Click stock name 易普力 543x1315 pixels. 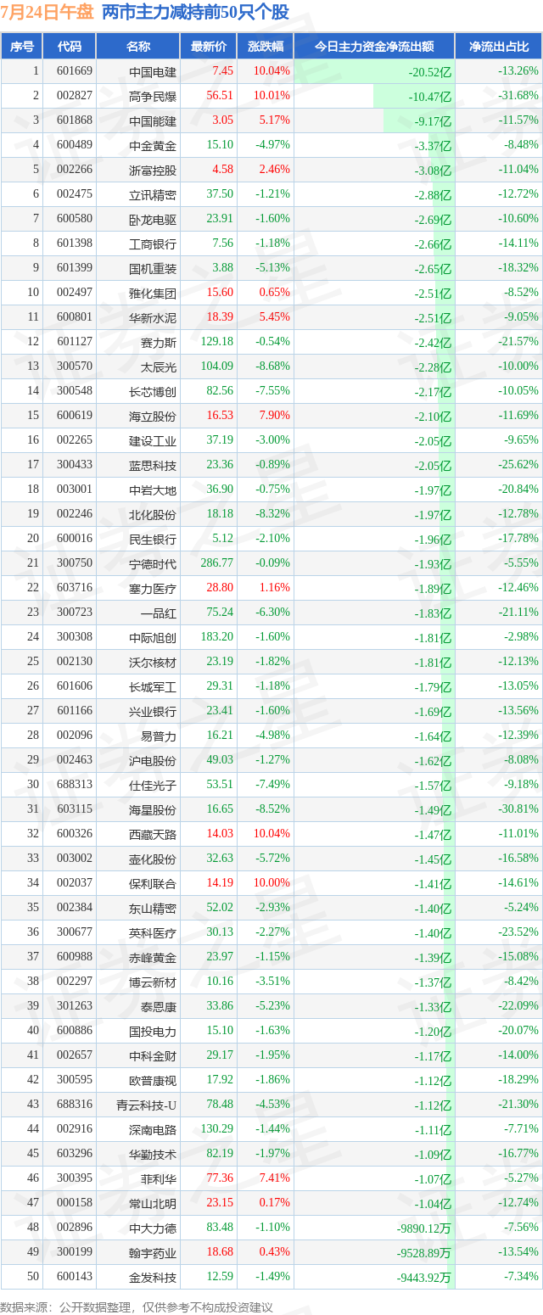pyautogui.click(x=159, y=736)
